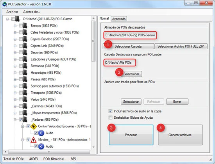The width and height of the screenshot is (215, 164).
Task: Click the blue speaker Audio icon under Control Velocidad Escuelas
Action: (x=41, y=133)
